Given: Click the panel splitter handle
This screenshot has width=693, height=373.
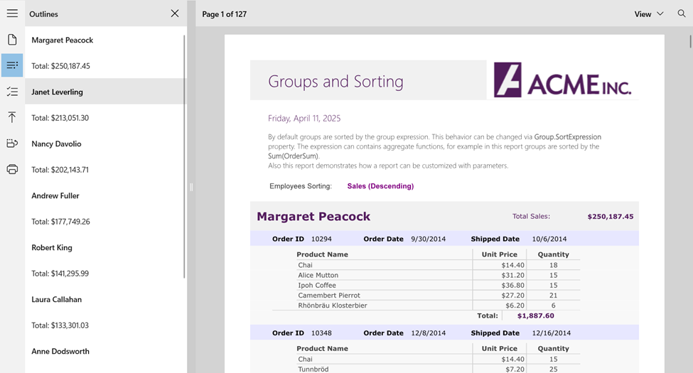Looking at the screenshot, I should 191,188.
